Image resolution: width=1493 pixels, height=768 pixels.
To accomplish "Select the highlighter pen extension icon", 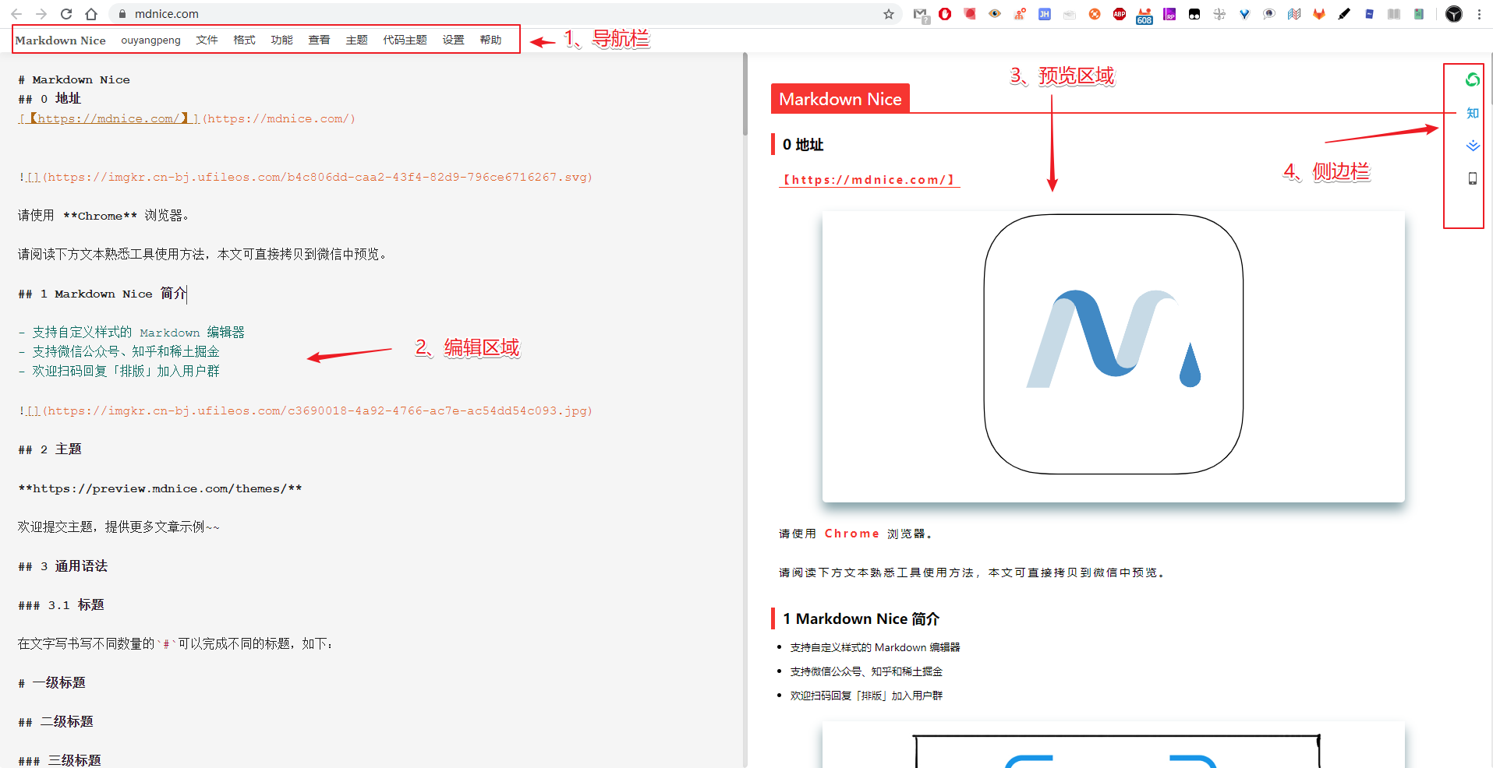I will pyautogui.click(x=1343, y=13).
